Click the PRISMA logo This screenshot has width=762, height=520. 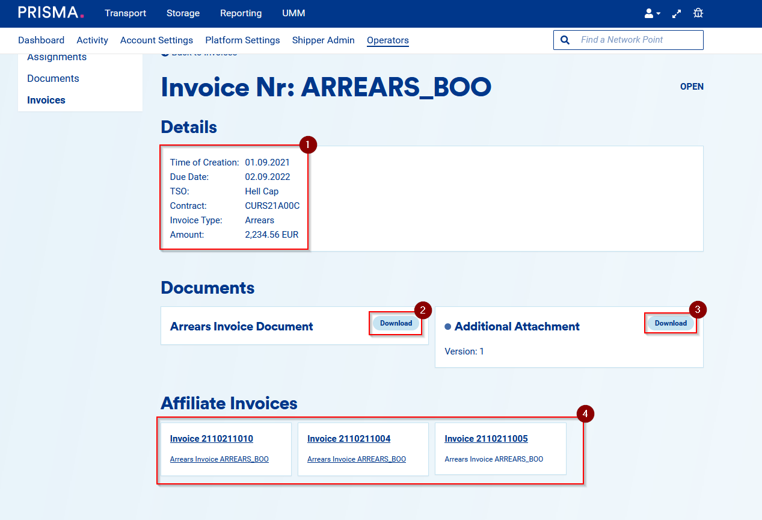51,13
